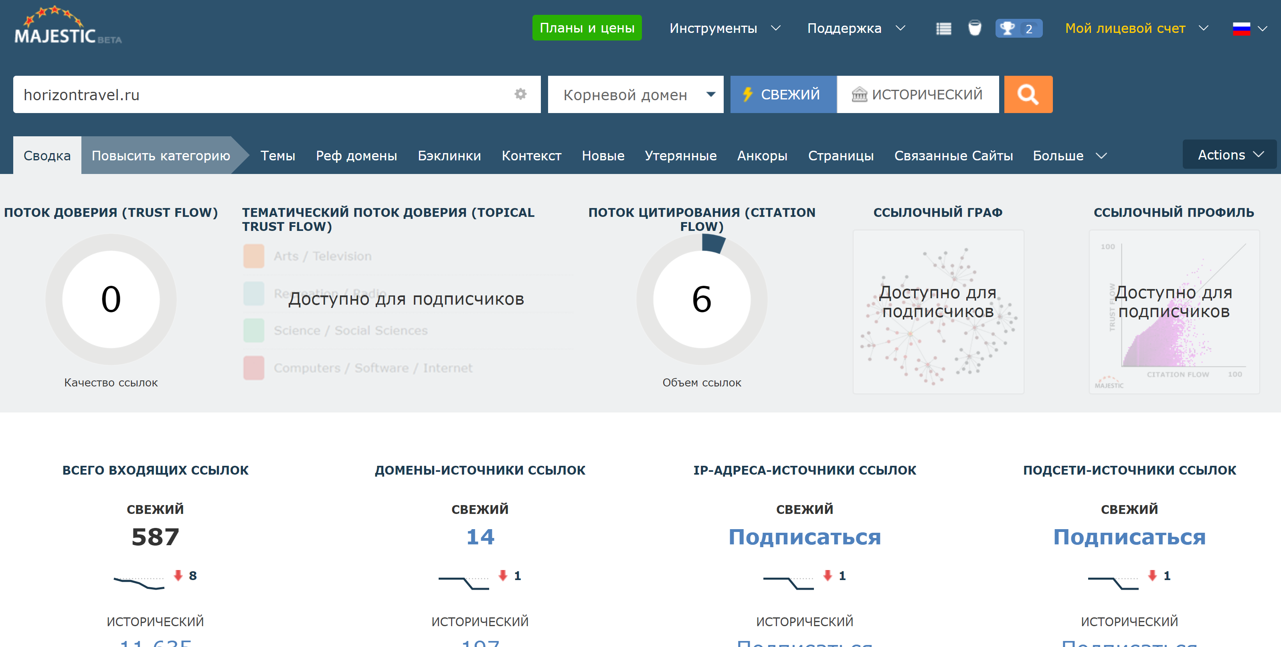Open Повысить категорию tab
Screen dimensions: 1281x647
161,156
